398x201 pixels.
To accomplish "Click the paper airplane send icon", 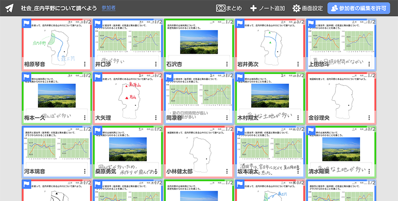I will 10,8.
